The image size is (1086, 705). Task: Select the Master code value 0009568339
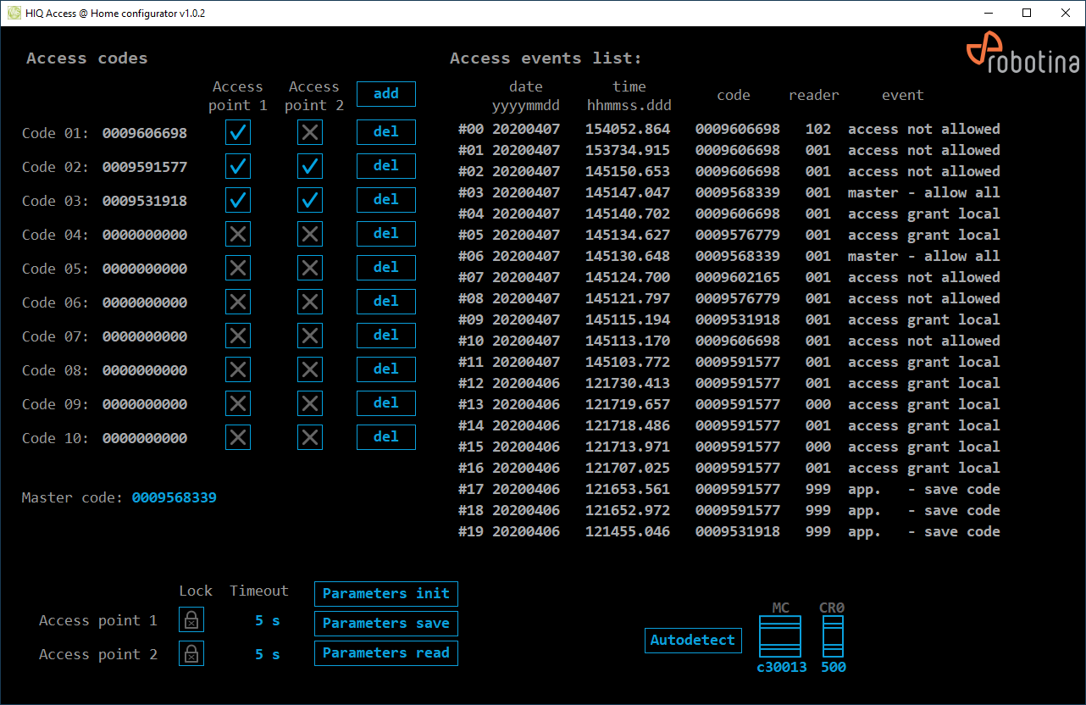pyautogui.click(x=174, y=497)
